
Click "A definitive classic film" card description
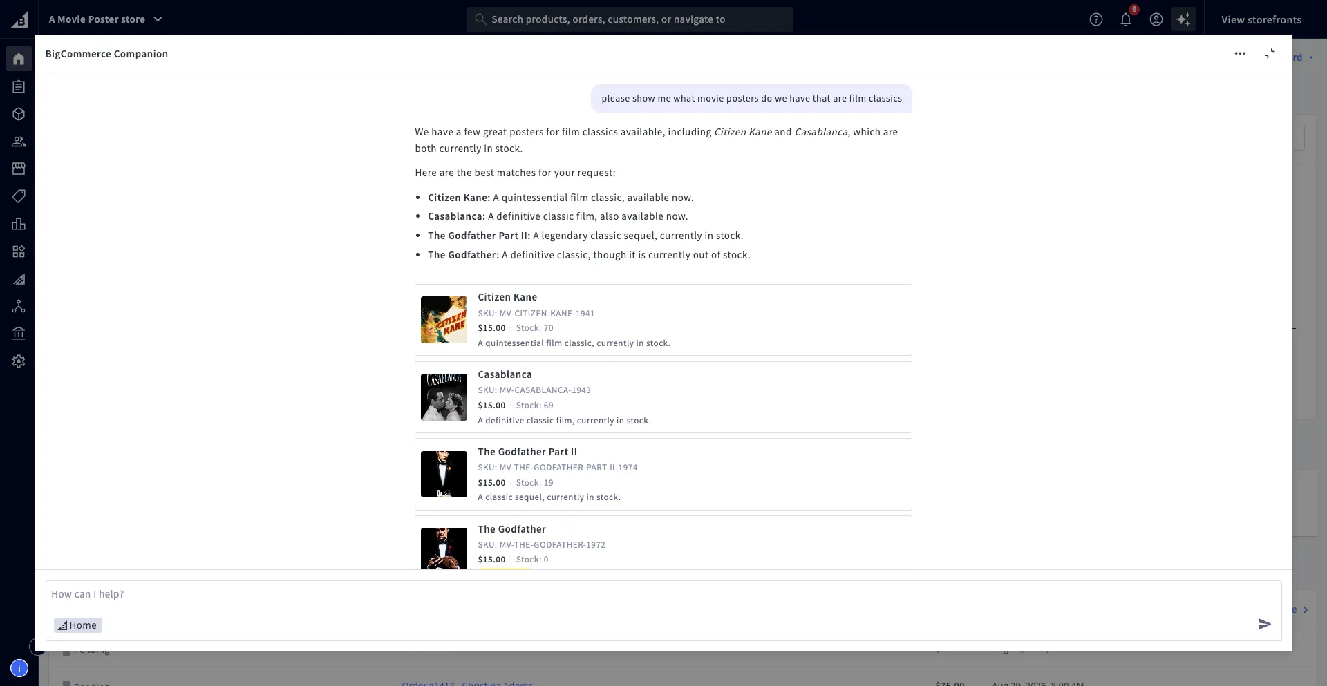pyautogui.click(x=564, y=421)
